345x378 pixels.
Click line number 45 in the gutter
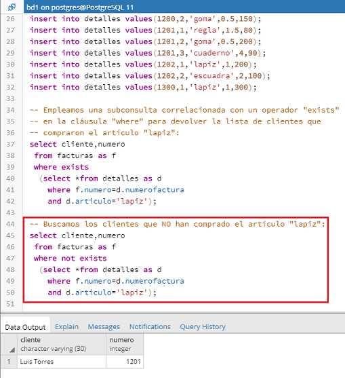click(x=10, y=235)
